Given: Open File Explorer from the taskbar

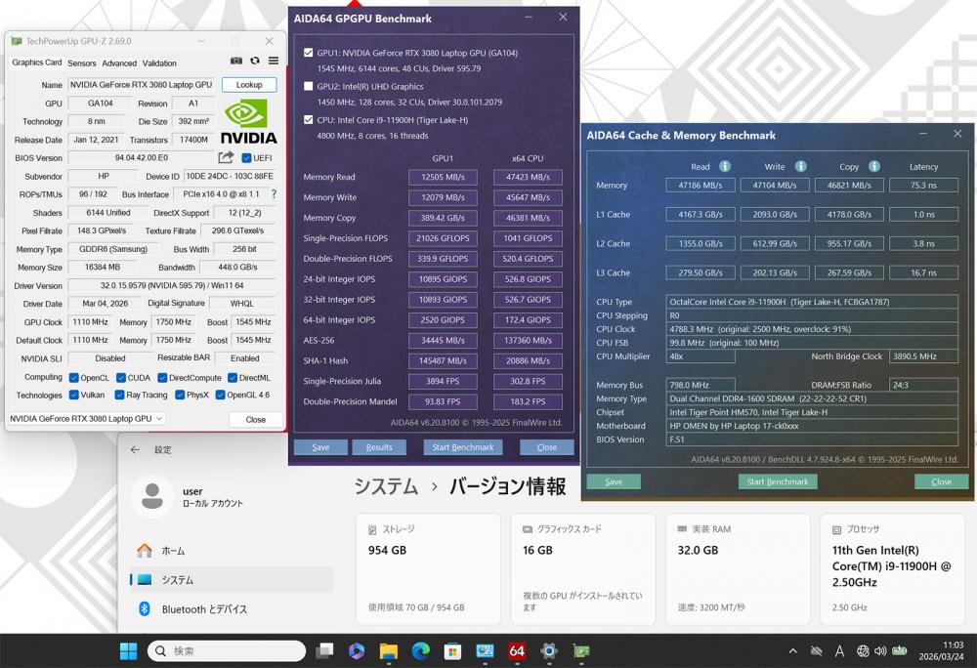Looking at the screenshot, I should tap(388, 651).
